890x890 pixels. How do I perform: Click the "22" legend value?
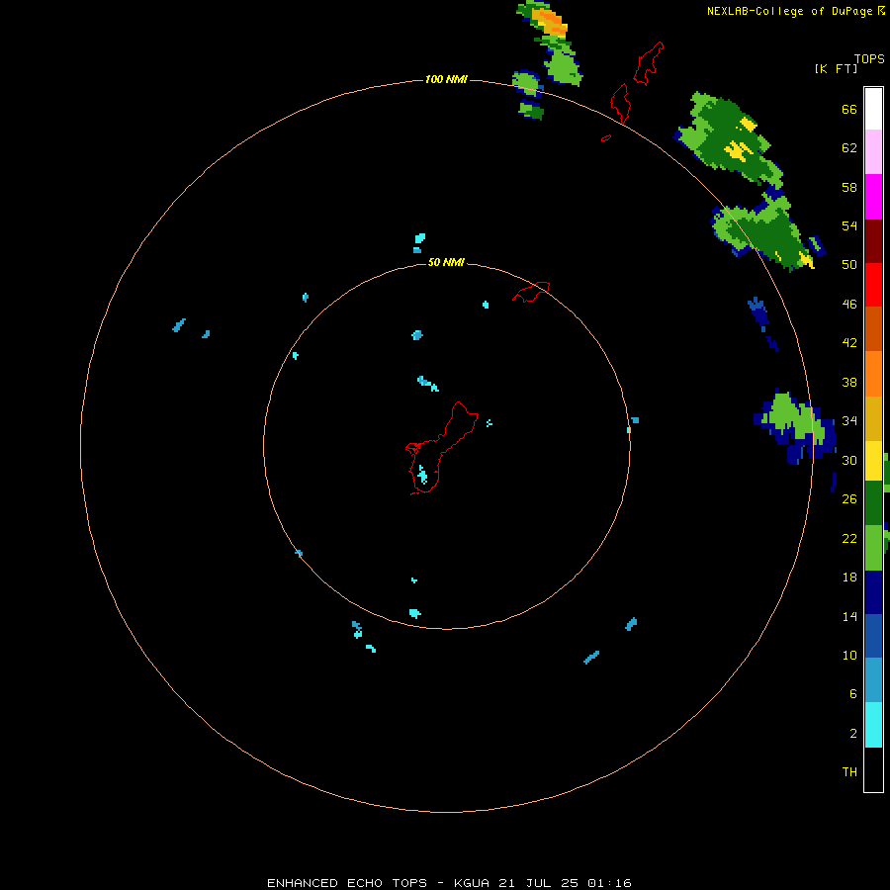(x=849, y=538)
